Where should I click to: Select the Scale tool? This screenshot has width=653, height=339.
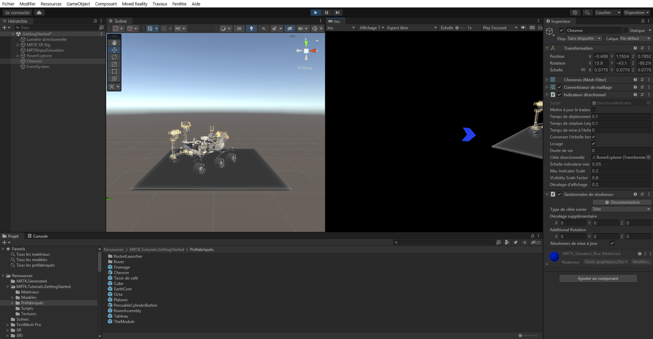tap(114, 64)
